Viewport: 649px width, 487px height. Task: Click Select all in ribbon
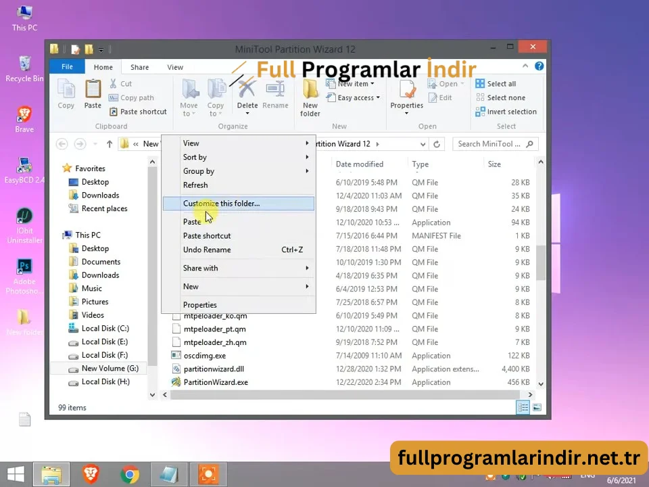pos(496,84)
